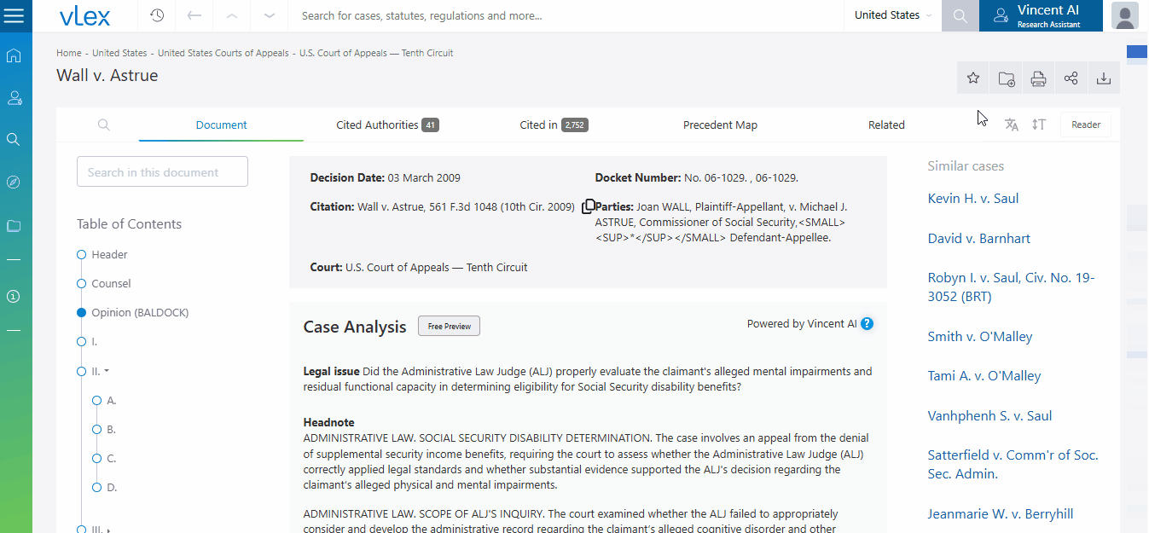Click the add to folder icon
1149x533 pixels.
point(1006,78)
